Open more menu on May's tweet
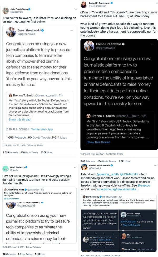This screenshot has height=257, width=158. pyautogui.click(x=154, y=234)
